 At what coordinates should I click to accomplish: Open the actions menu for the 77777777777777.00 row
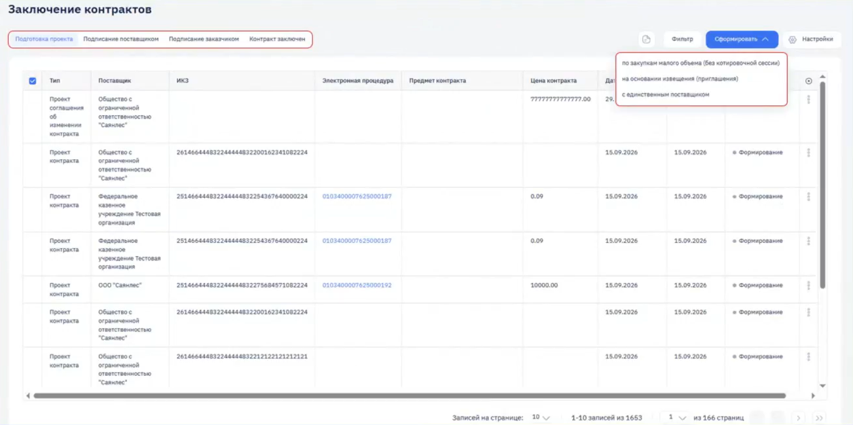pos(808,100)
